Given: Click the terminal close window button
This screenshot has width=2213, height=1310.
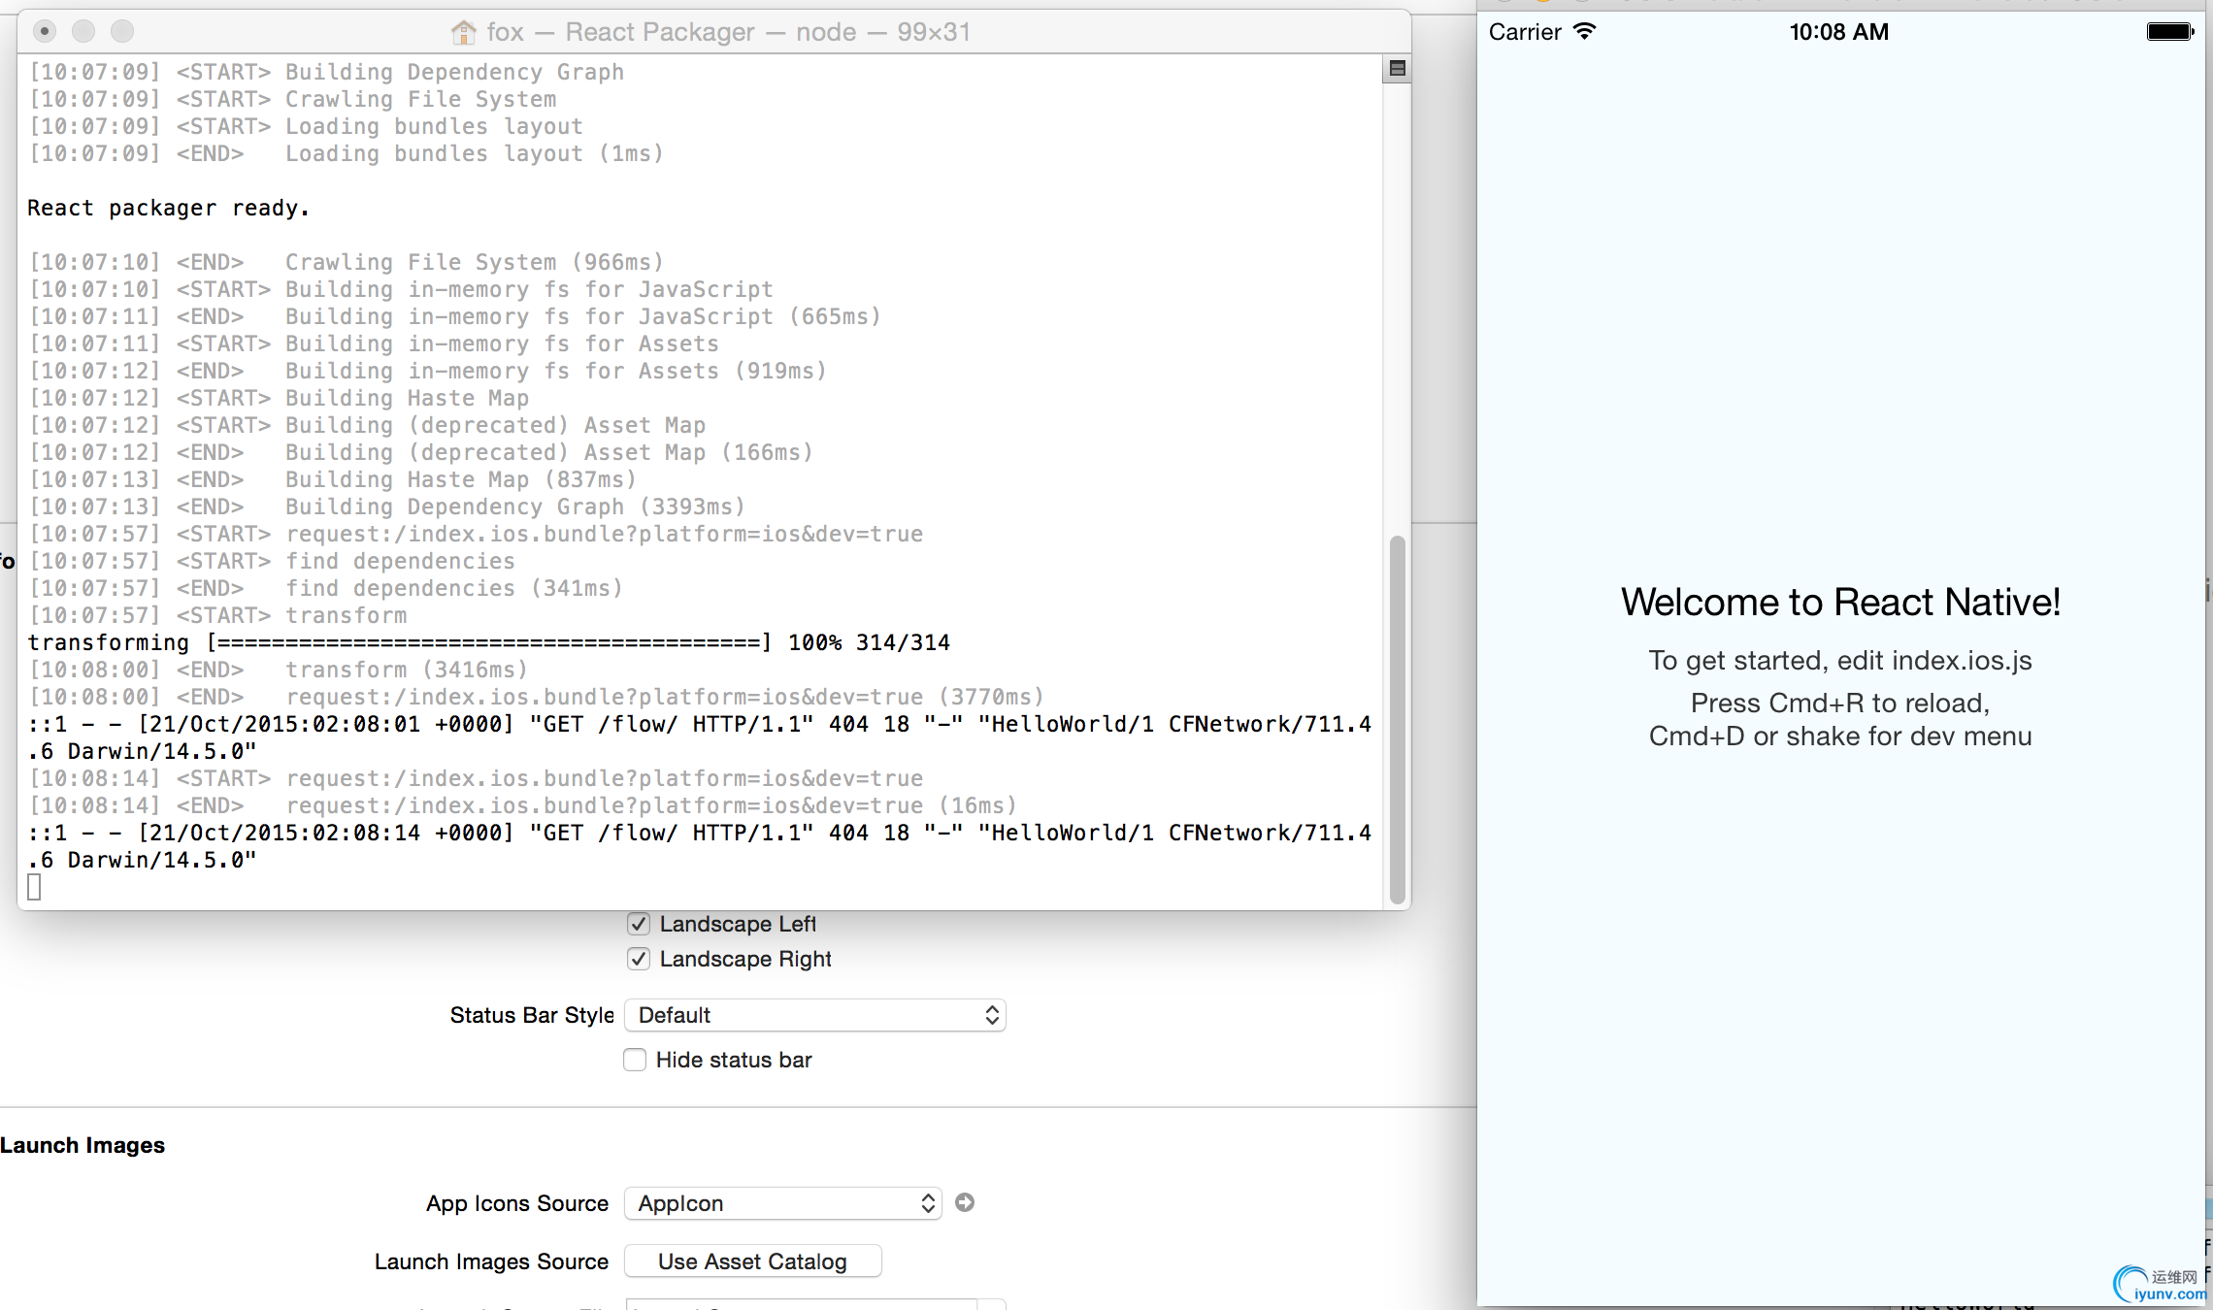Looking at the screenshot, I should click(x=45, y=31).
